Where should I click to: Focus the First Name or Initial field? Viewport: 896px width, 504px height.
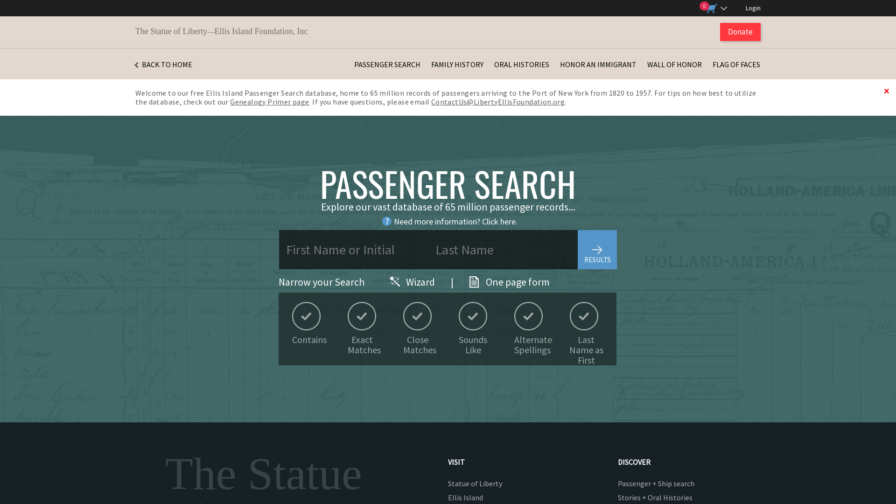click(354, 250)
